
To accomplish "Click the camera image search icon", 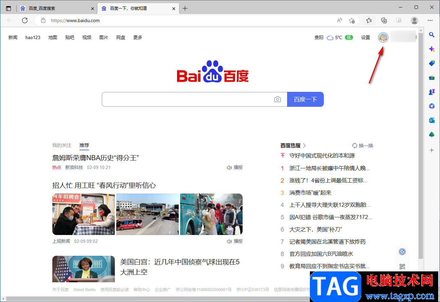I will pos(278,99).
